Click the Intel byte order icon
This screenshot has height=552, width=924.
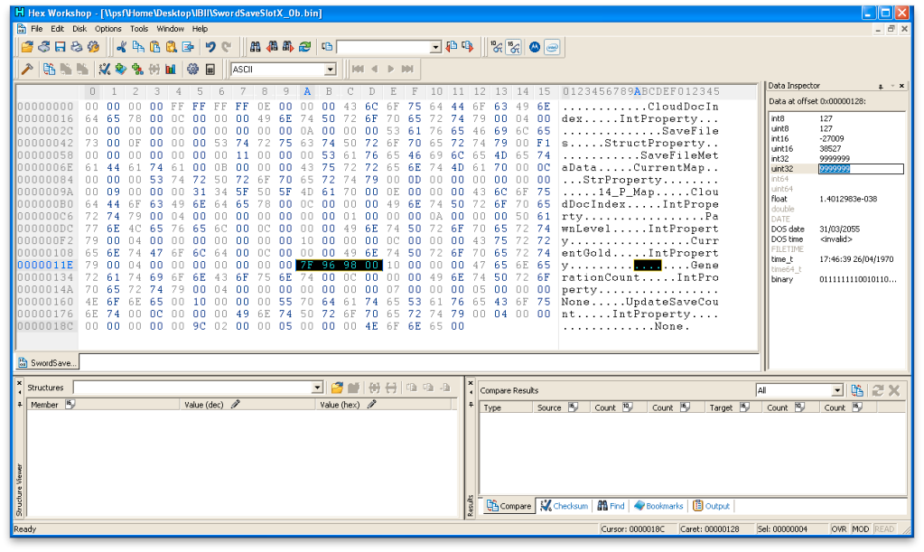[x=552, y=47]
